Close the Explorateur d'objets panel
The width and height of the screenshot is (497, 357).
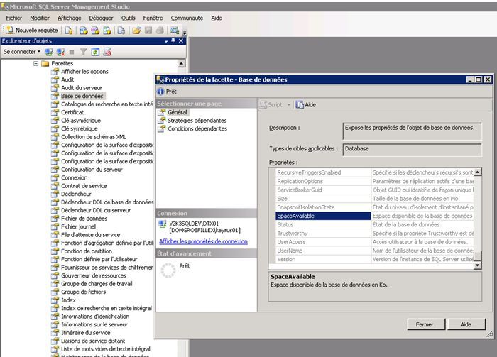pos(181,41)
